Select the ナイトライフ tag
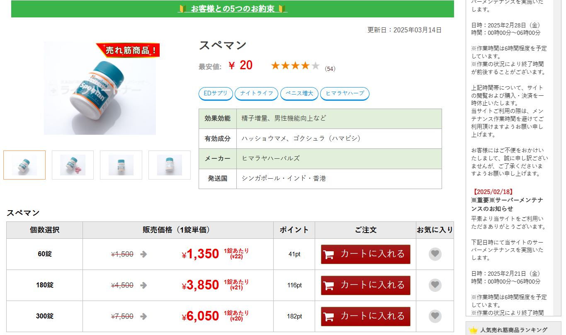The width and height of the screenshot is (566, 335). tap(256, 94)
